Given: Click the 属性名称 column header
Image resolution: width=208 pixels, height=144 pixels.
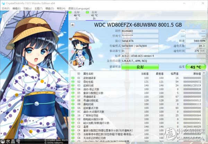Looking at the screenshot, I should [88, 74].
